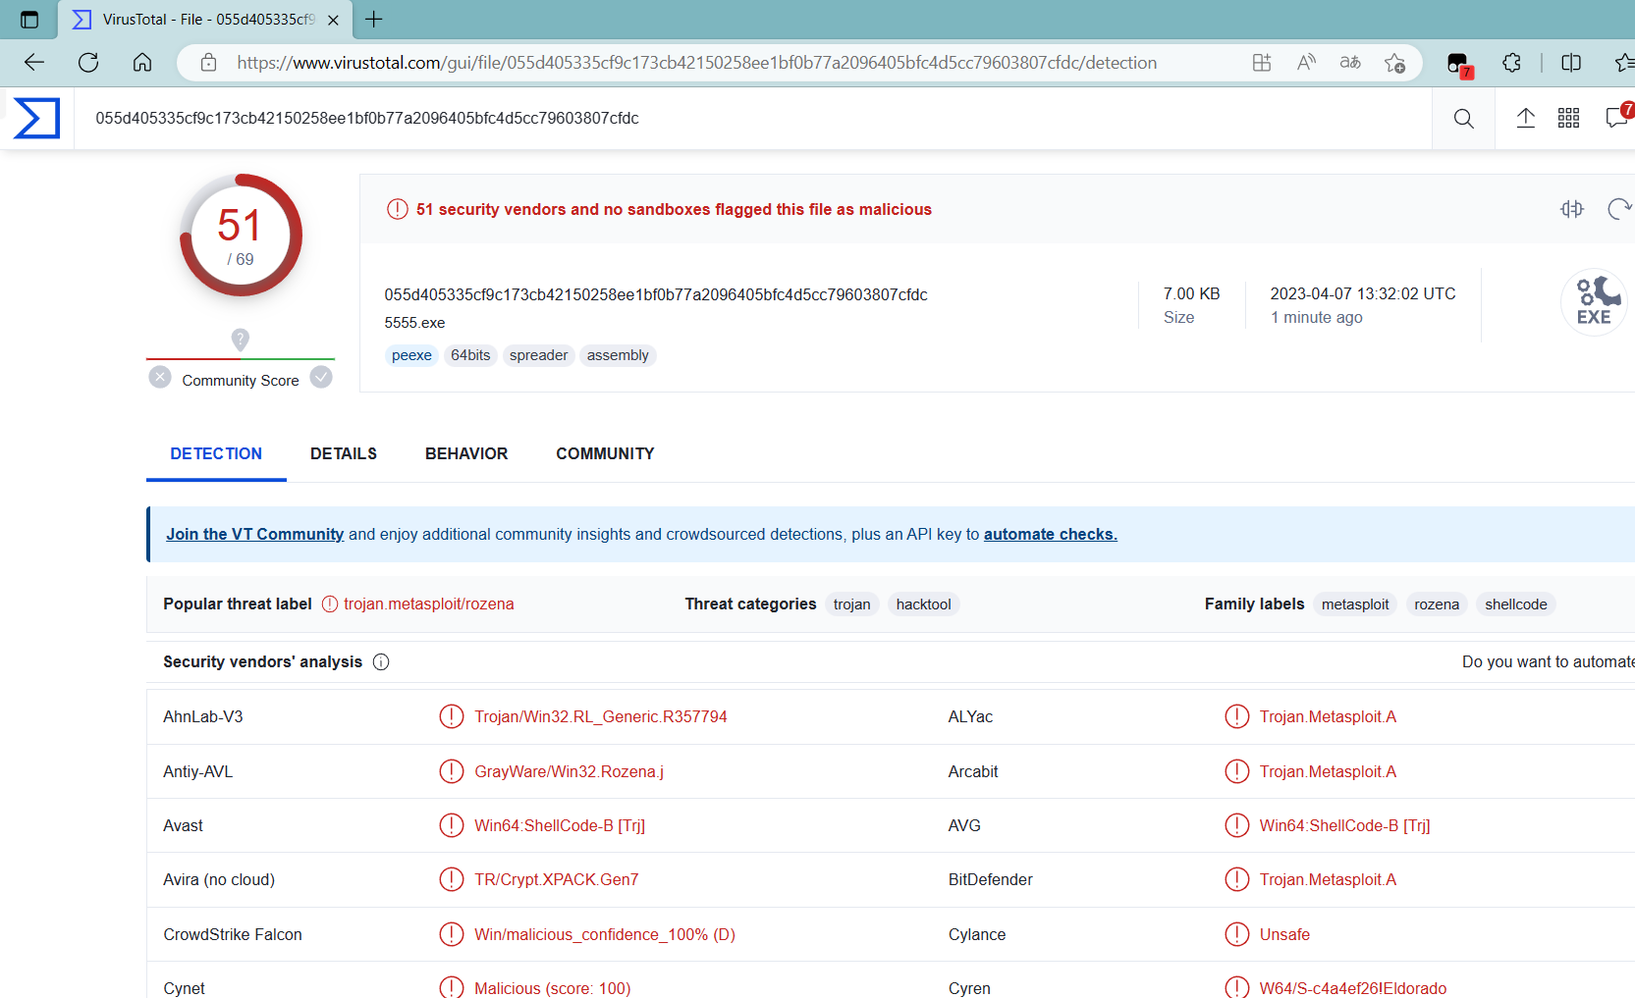Open the COMMUNITY tab
1635x998 pixels.
pyautogui.click(x=604, y=453)
